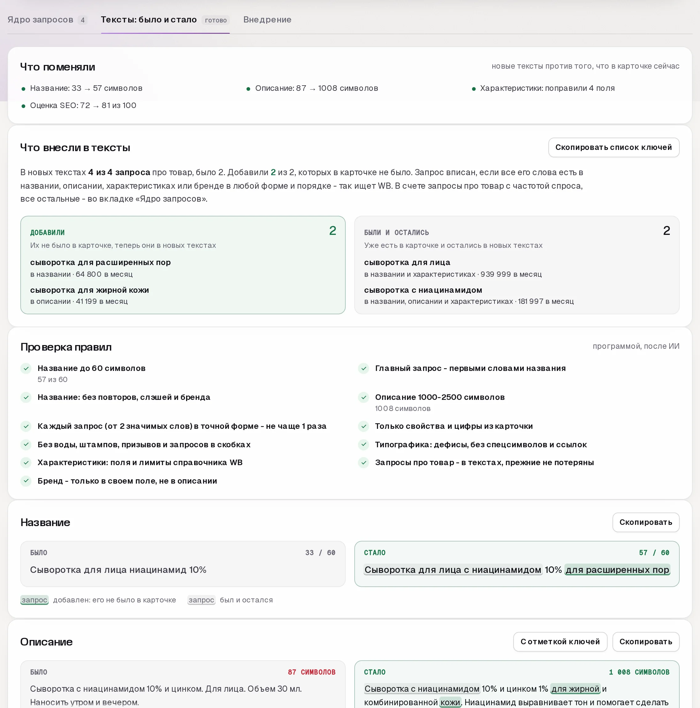The height and width of the screenshot is (708, 700).
Task: Click "ДОБАВИЛИ" card heading
Action: tap(47, 233)
